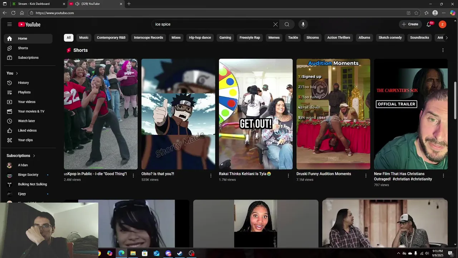
Task: Open the YouTube hamburger guide menu
Action: point(10,24)
